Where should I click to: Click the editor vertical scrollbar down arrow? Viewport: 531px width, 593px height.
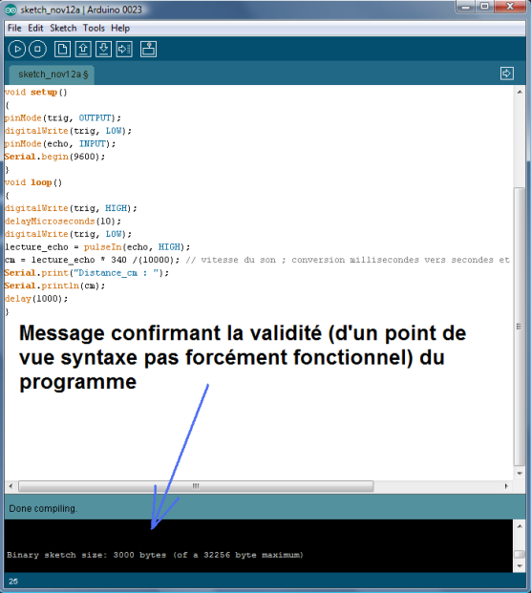(520, 473)
